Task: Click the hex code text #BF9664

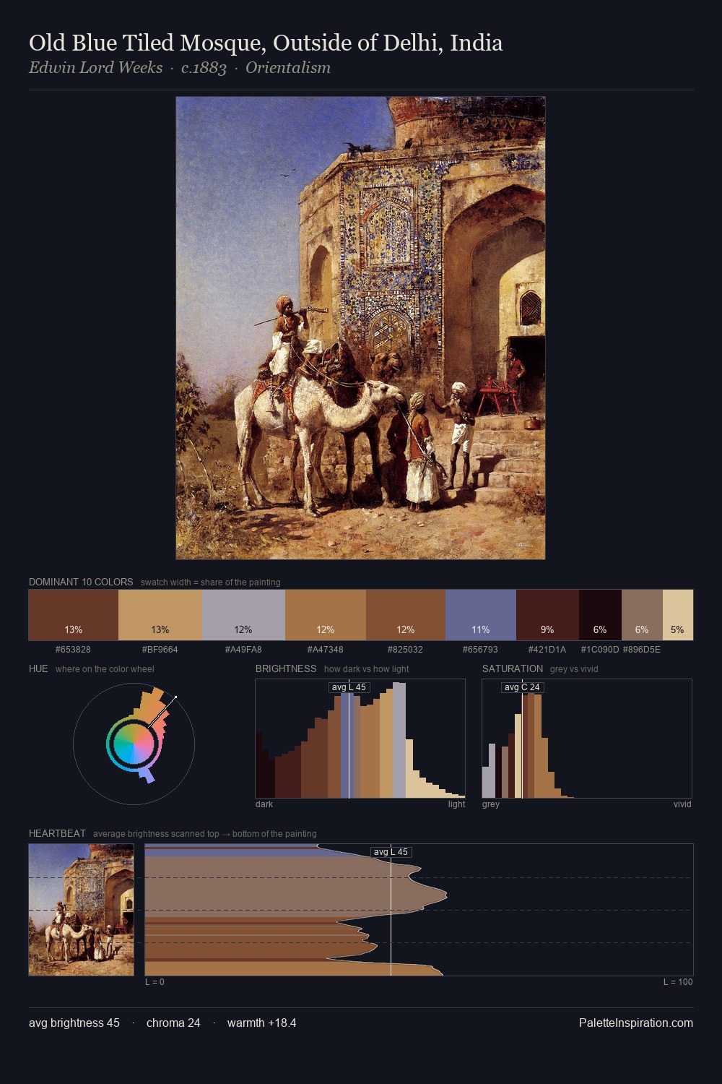Action: tap(160, 650)
